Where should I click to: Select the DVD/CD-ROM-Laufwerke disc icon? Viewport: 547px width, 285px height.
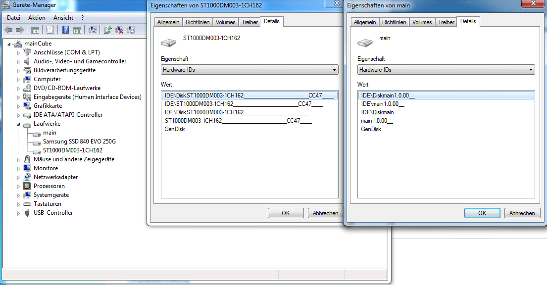[x=27, y=88]
